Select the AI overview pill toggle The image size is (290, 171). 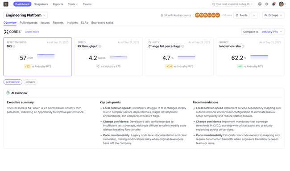click(13, 82)
